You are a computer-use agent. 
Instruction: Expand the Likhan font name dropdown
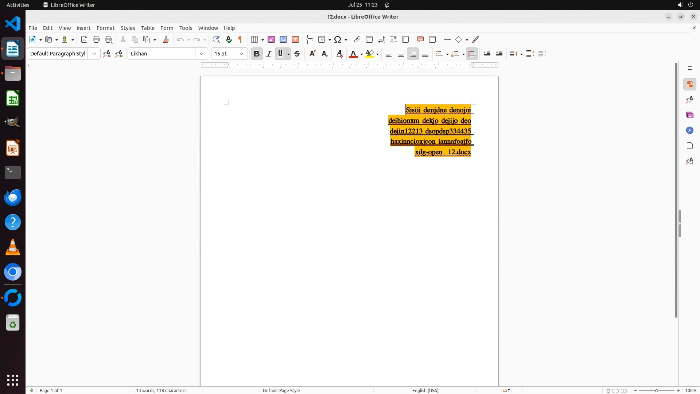pyautogui.click(x=202, y=54)
